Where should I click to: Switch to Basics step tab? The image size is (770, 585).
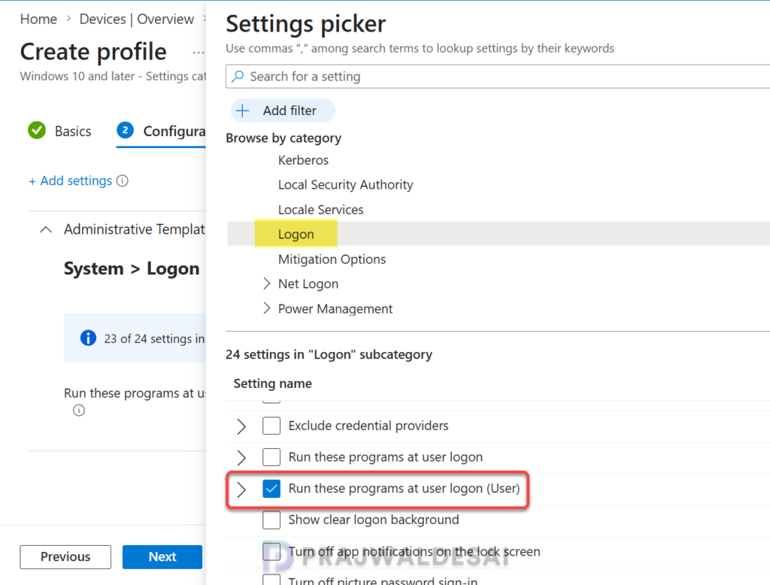click(60, 131)
